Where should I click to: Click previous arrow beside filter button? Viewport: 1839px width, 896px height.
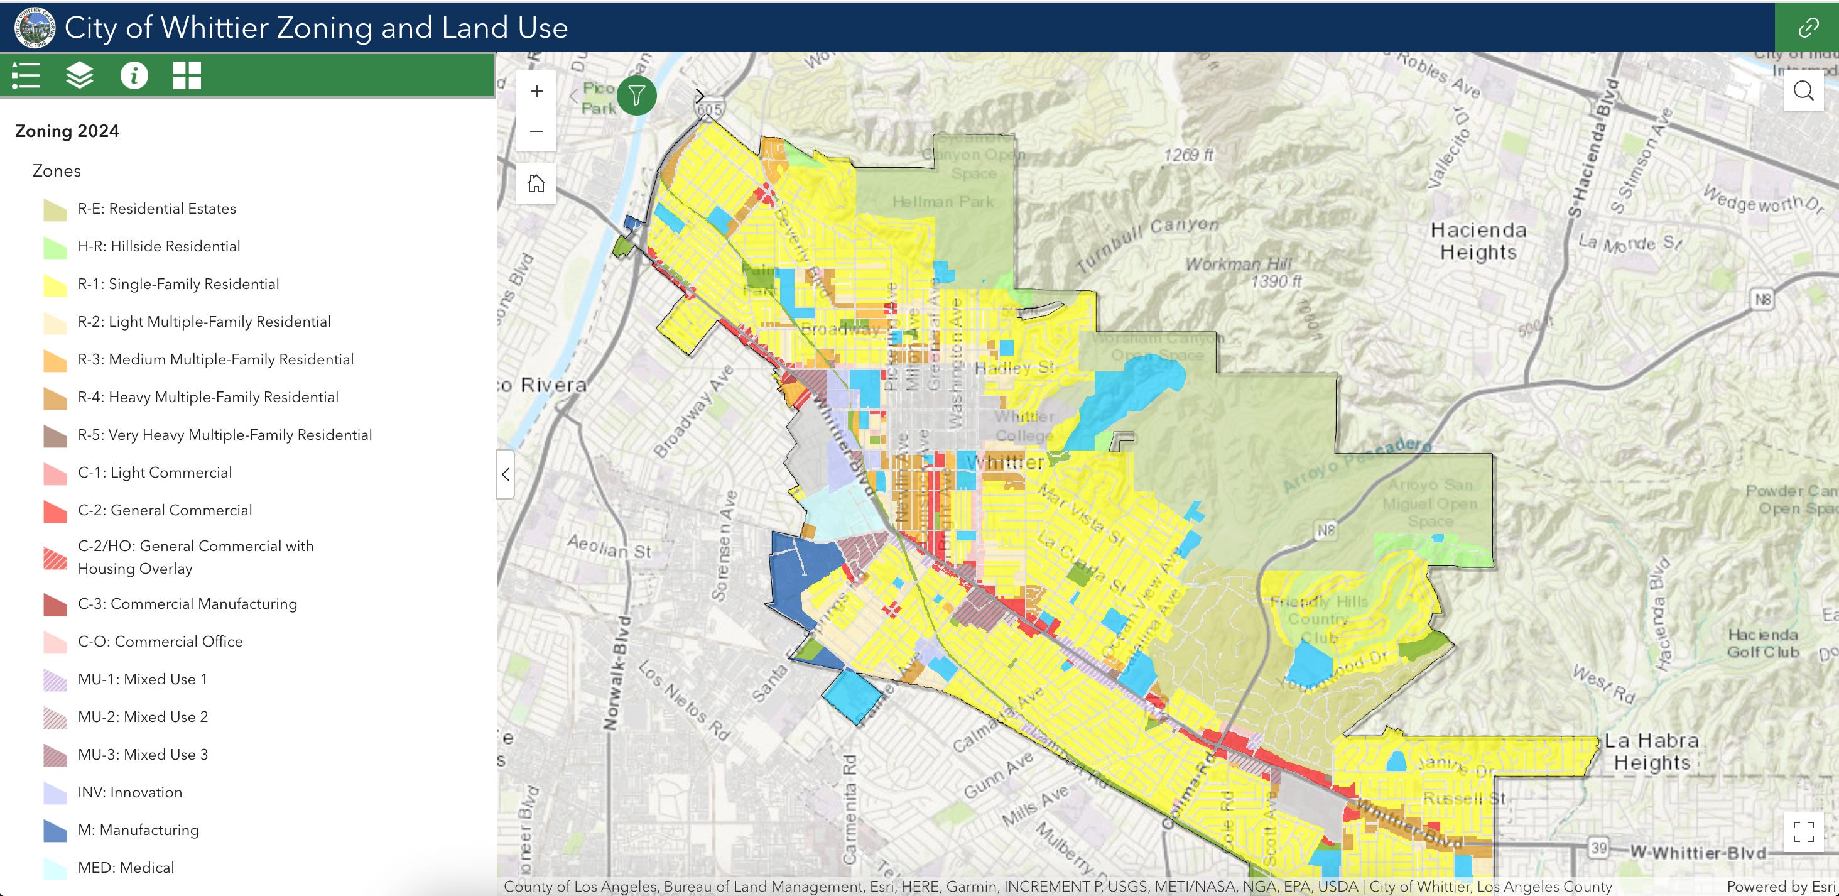(x=574, y=96)
